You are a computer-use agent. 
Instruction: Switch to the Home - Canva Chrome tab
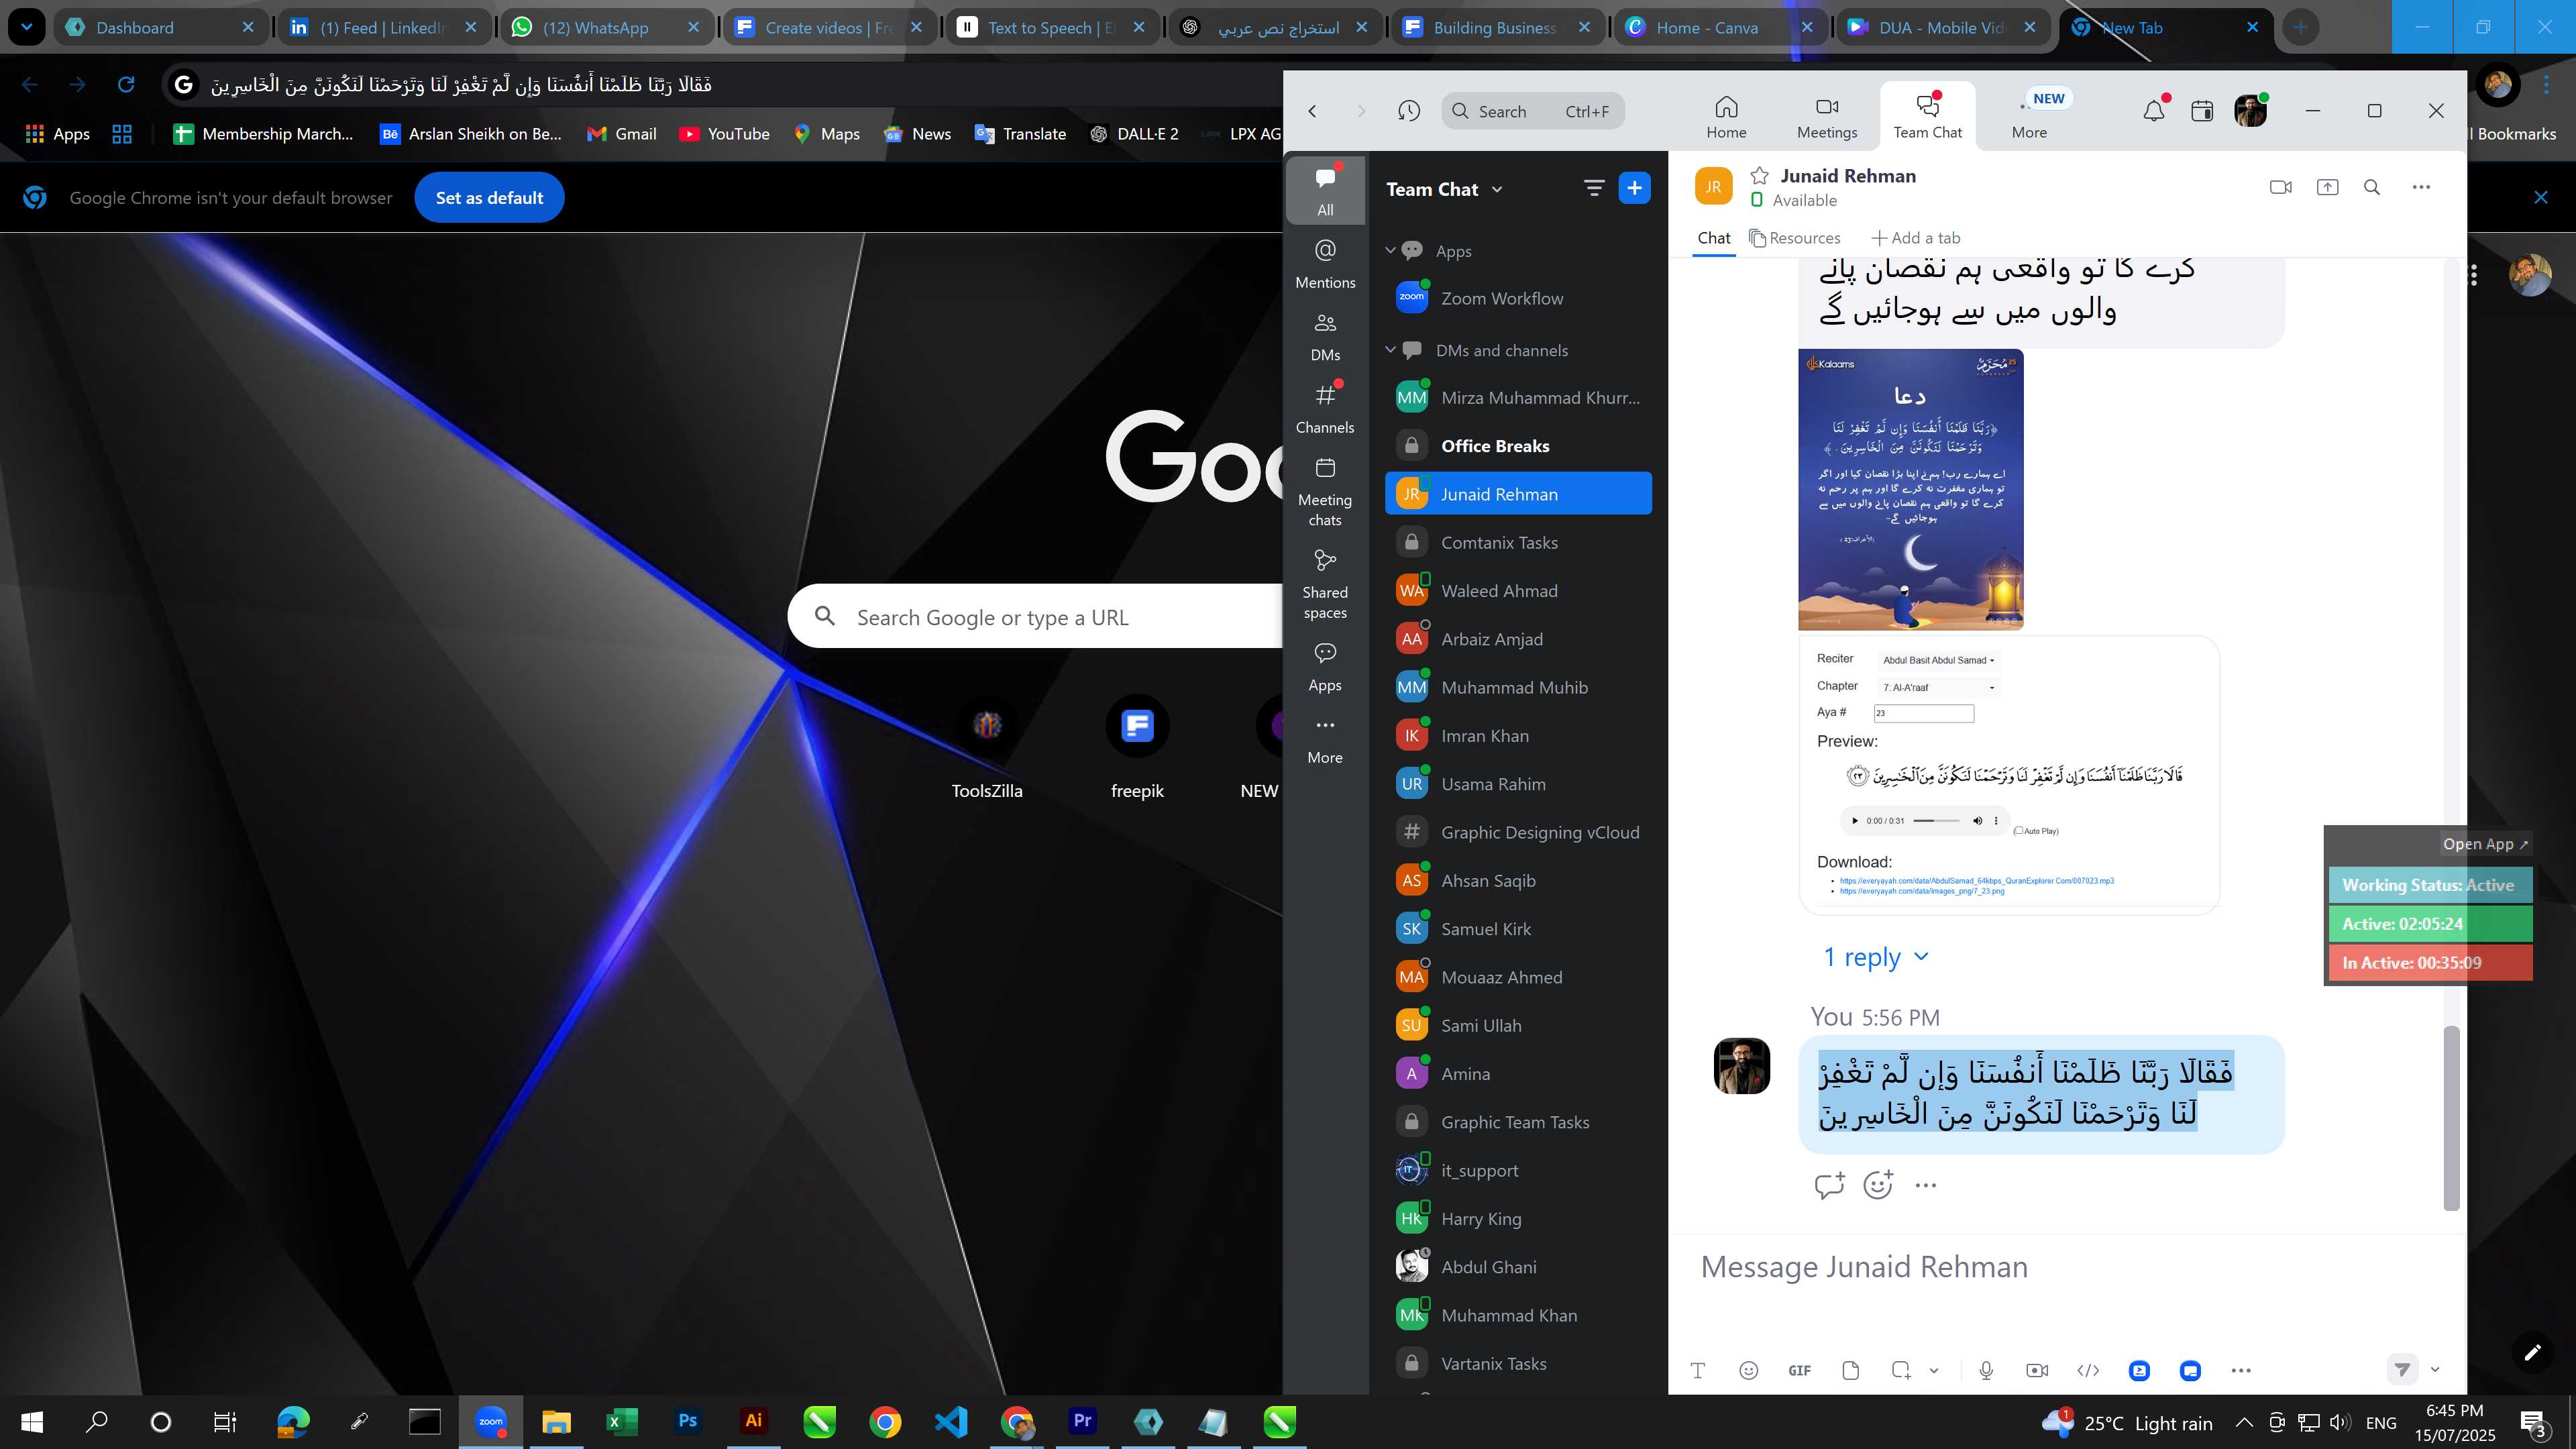[1719, 27]
